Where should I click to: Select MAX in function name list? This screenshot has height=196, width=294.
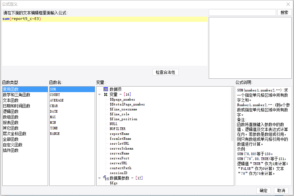pyautogui.click(x=72, y=117)
